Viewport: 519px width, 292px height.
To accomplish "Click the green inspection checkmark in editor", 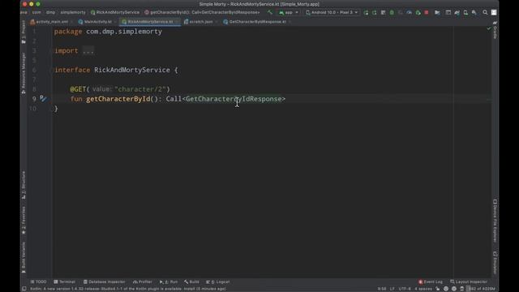I will pos(488,29).
